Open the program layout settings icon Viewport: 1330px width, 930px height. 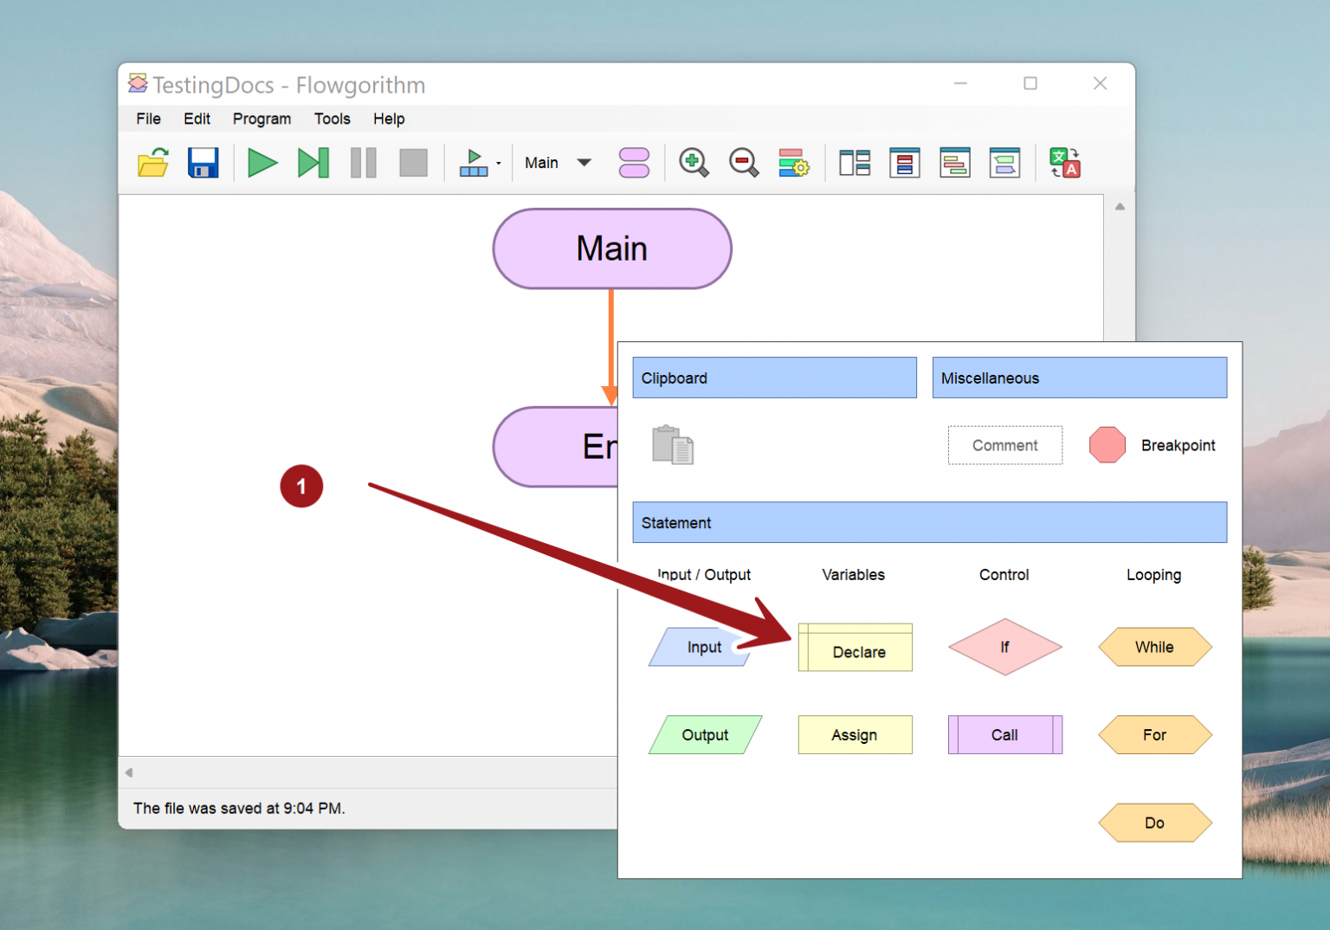(792, 163)
